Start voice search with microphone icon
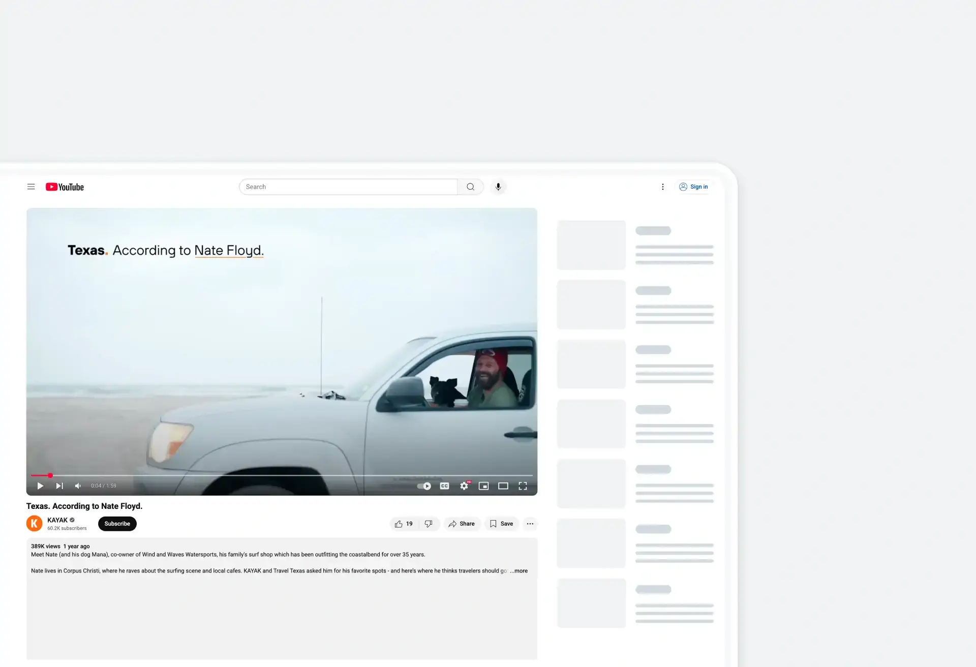 (x=498, y=187)
